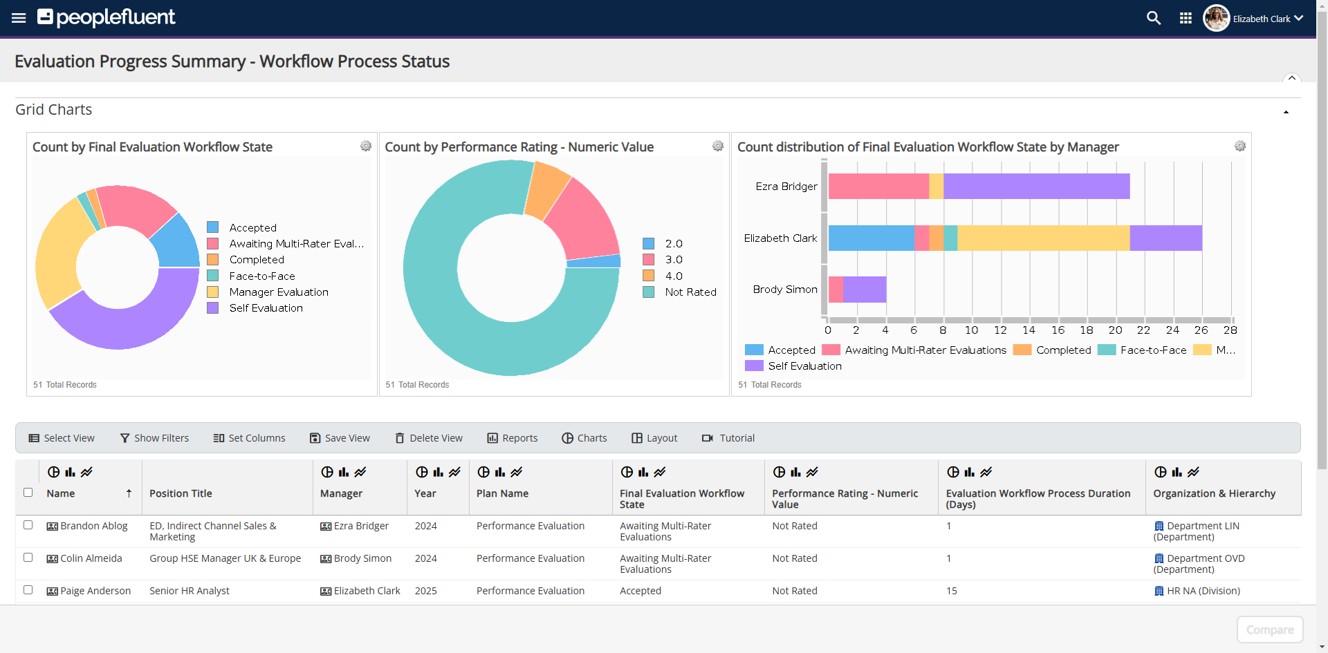Click the Compare button
The image size is (1328, 653).
tap(1269, 630)
